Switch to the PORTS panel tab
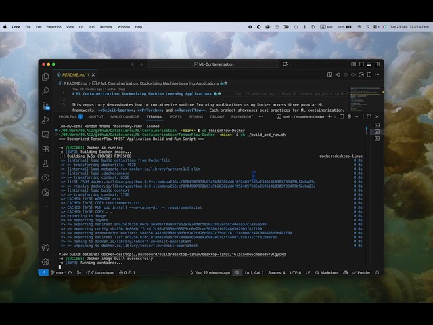 point(176,117)
